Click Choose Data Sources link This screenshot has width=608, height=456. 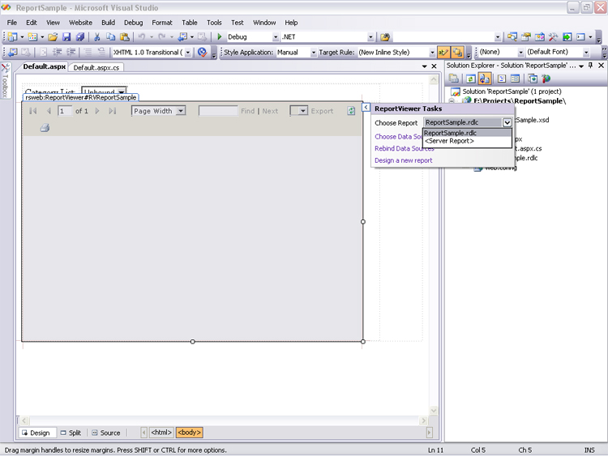[x=398, y=136]
